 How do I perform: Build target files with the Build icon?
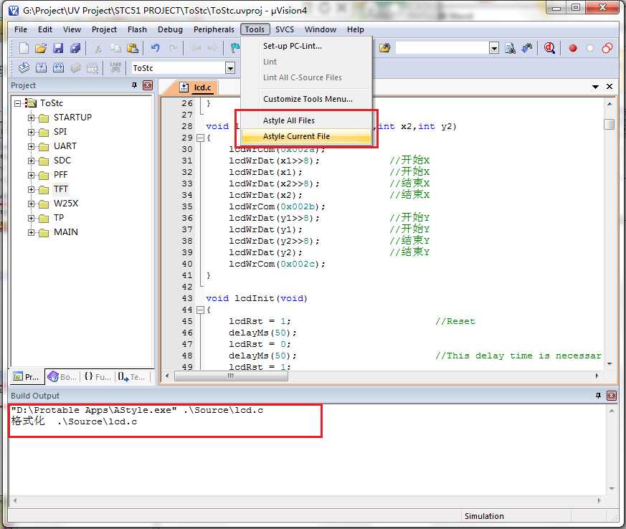coord(41,68)
